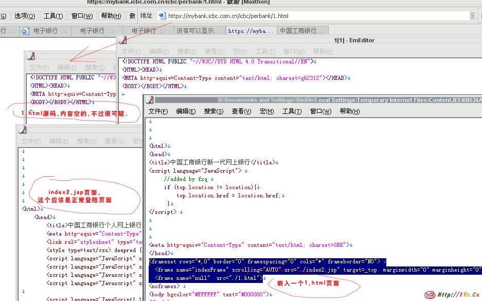Click the EmEditor icon of the 1[1] window
Image resolution: width=482 pixels, height=301 pixels.
coord(123,40)
